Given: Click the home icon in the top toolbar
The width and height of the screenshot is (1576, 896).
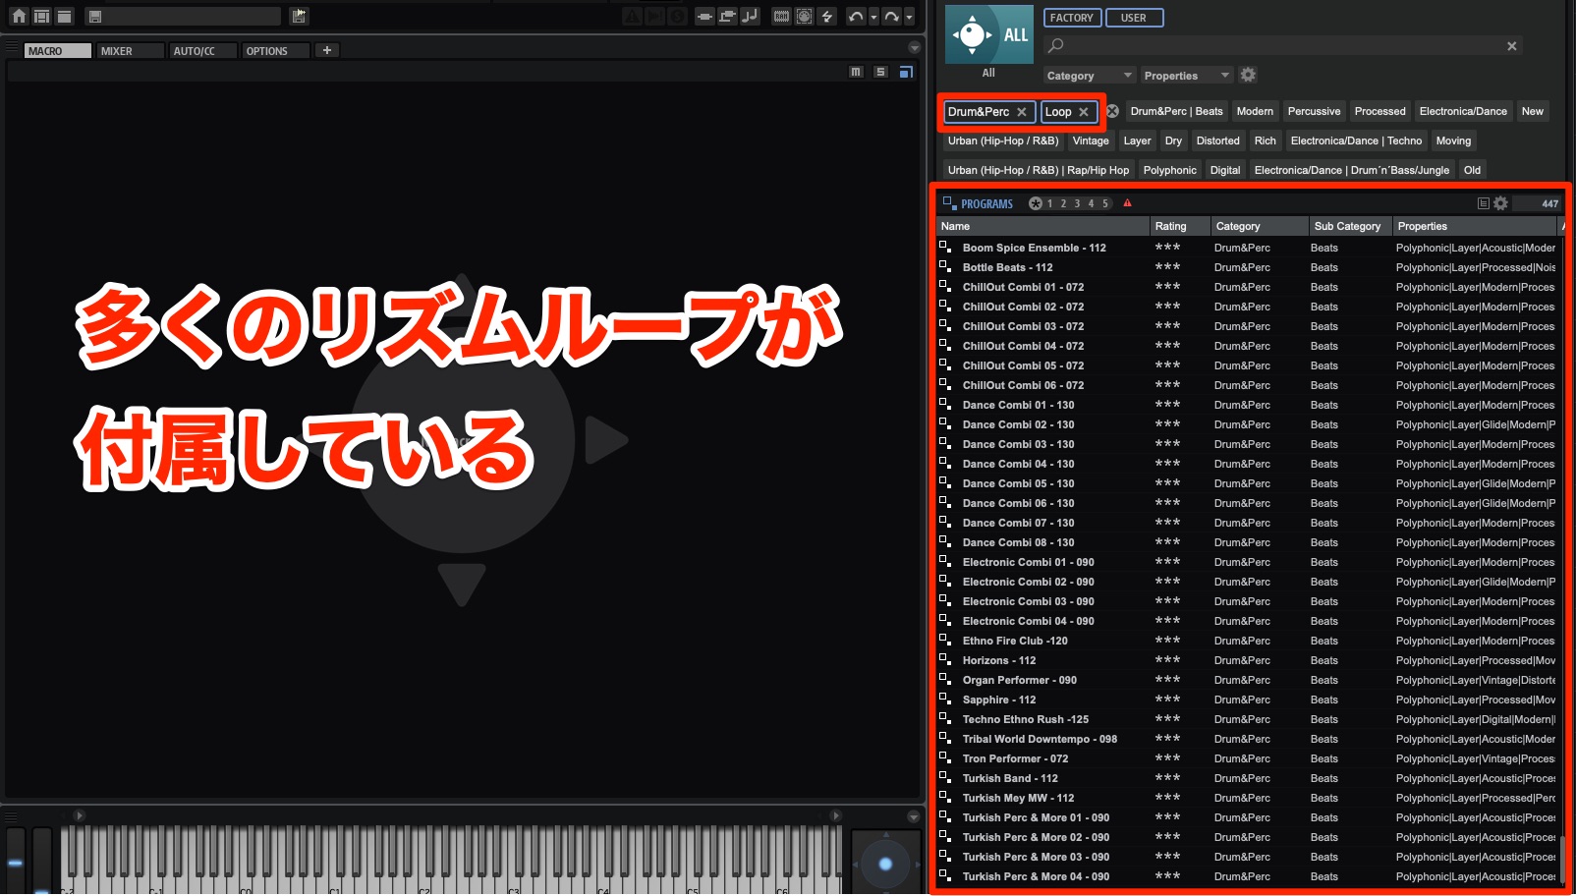Looking at the screenshot, I should coord(19,16).
